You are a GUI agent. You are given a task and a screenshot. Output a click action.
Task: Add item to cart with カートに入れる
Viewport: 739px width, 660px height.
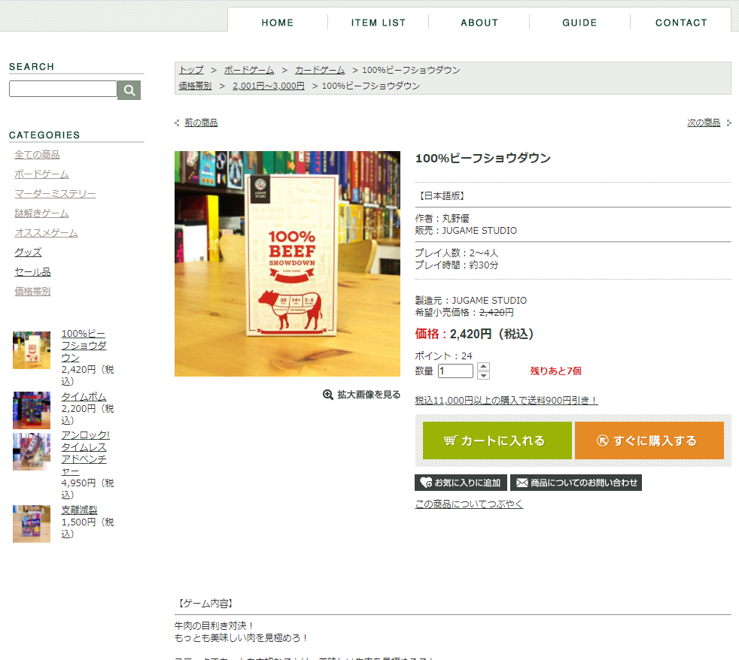[x=497, y=441]
